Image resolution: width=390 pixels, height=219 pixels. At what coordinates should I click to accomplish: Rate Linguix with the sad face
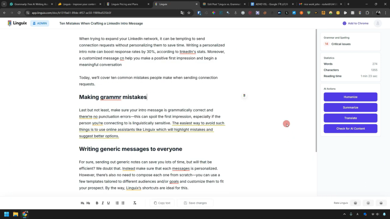[355, 203]
